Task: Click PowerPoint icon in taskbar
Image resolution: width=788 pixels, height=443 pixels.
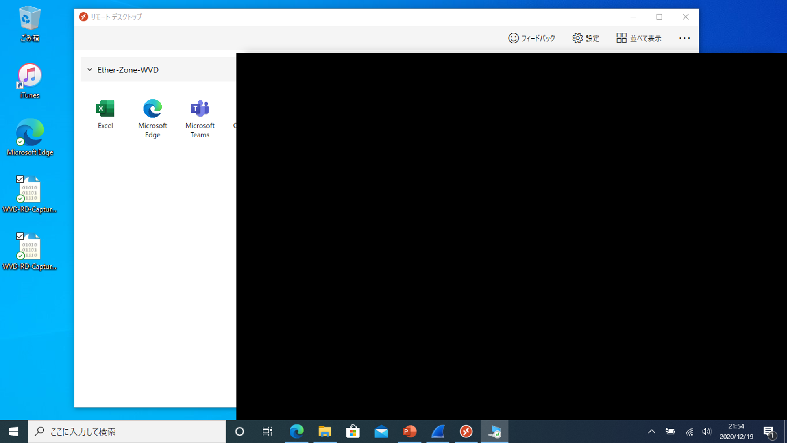Action: pos(409,432)
